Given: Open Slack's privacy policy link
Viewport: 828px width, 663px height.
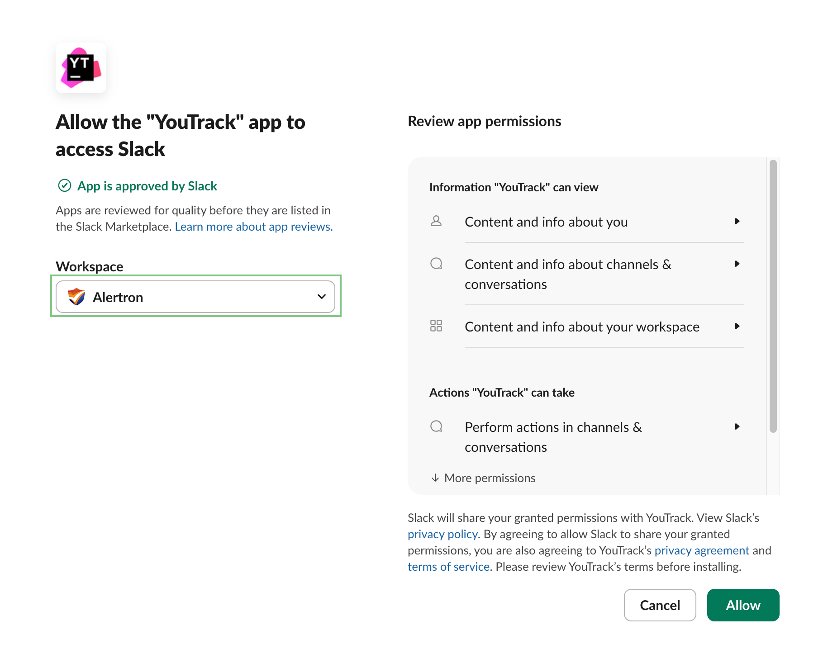Looking at the screenshot, I should click(443, 534).
